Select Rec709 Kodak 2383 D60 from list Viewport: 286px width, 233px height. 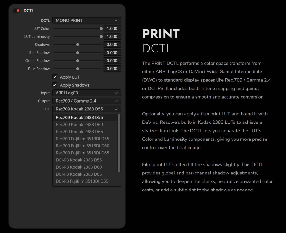79,125
